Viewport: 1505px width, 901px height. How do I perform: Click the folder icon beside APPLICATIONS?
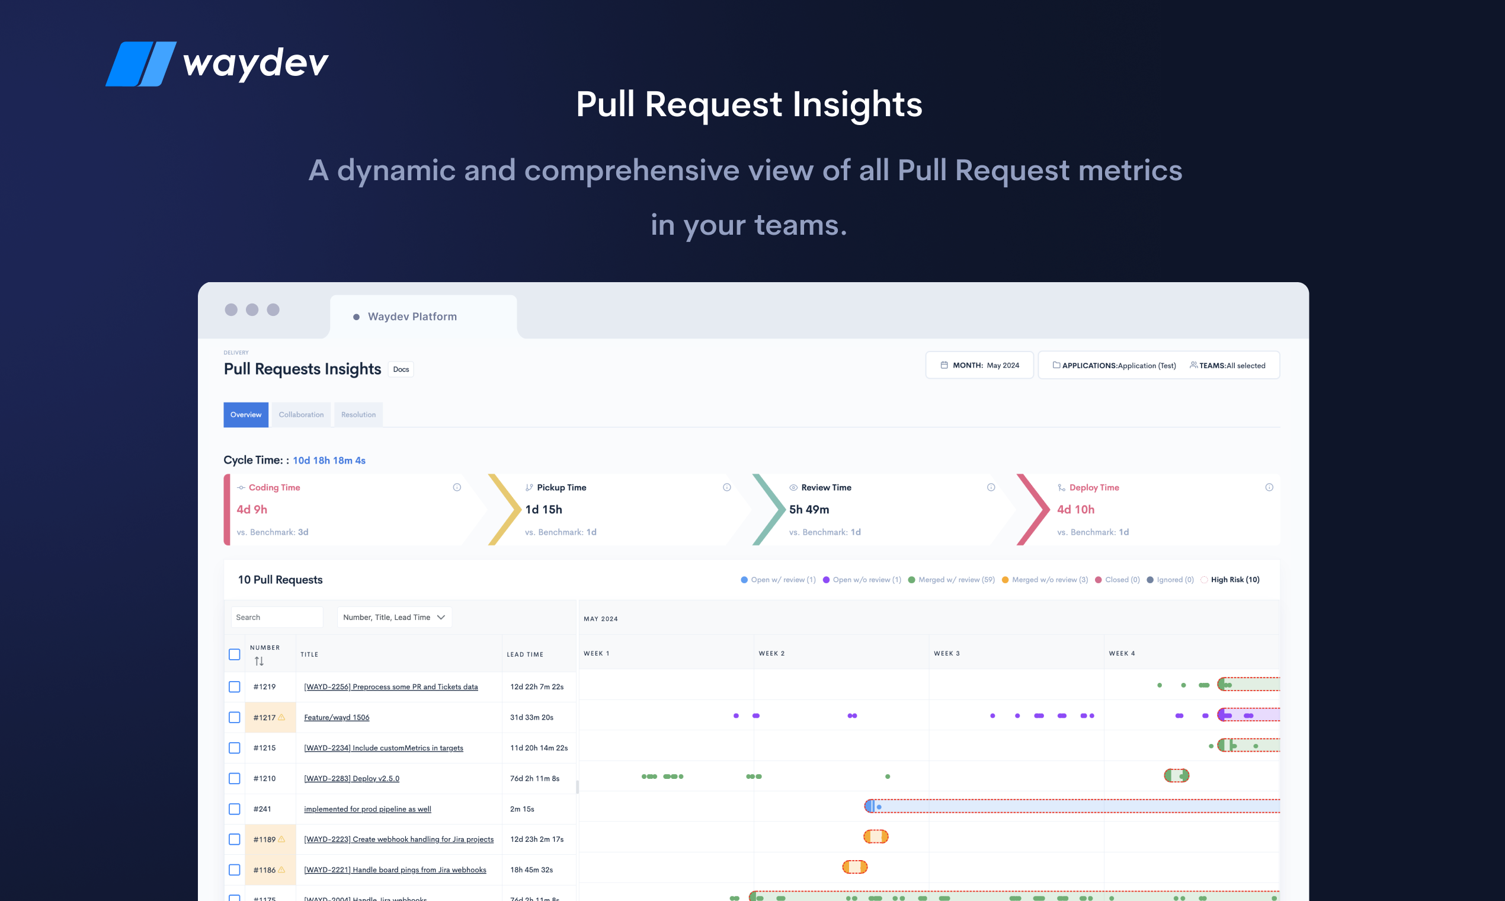coord(1056,365)
